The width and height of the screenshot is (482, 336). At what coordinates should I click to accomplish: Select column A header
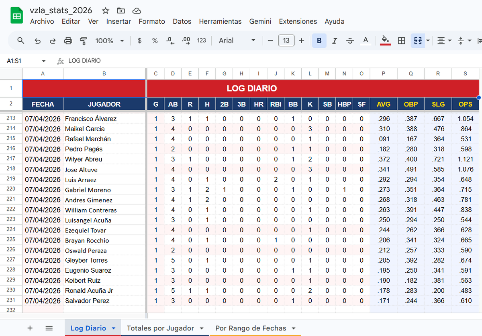coord(43,73)
